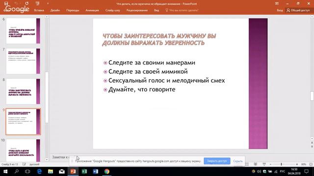Open Windows search from the taskbar

click(x=17, y=172)
